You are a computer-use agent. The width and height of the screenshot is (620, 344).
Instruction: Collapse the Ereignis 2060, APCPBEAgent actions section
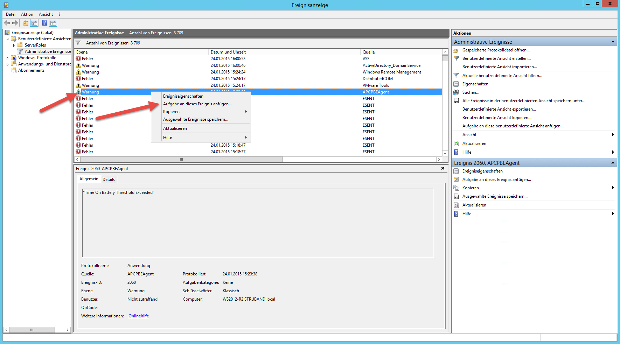pos(613,163)
